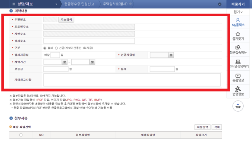Open 현금영수증 민원신고 breadcrumb tab
The image size is (252, 143).
coord(79,4)
